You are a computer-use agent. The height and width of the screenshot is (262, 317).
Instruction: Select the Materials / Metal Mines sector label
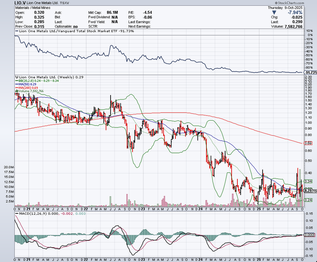coord(32,8)
